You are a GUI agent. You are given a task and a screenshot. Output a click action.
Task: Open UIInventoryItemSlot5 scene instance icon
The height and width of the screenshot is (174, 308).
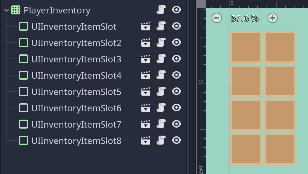click(146, 91)
